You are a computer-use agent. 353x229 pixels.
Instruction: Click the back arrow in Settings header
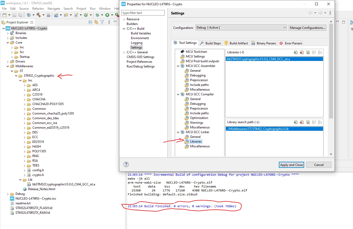pyautogui.click(x=310, y=13)
